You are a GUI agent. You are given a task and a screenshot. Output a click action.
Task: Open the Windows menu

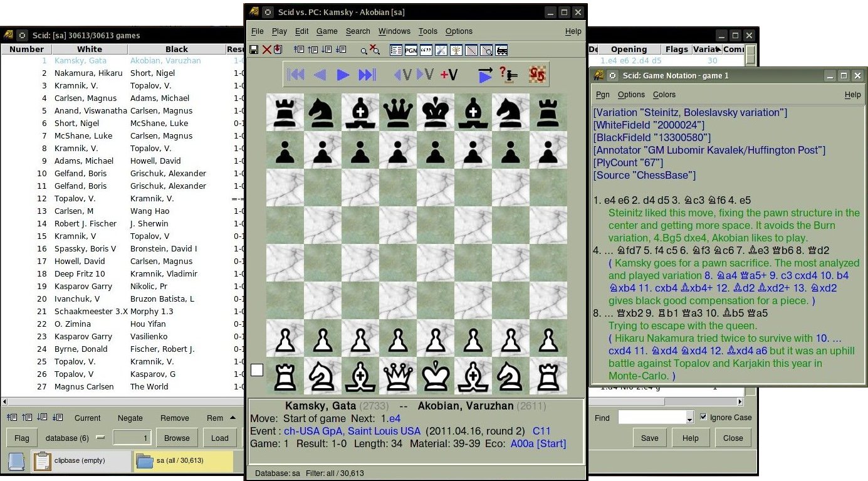click(394, 31)
